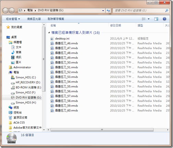Open the Organize menu dropdown

13,19
